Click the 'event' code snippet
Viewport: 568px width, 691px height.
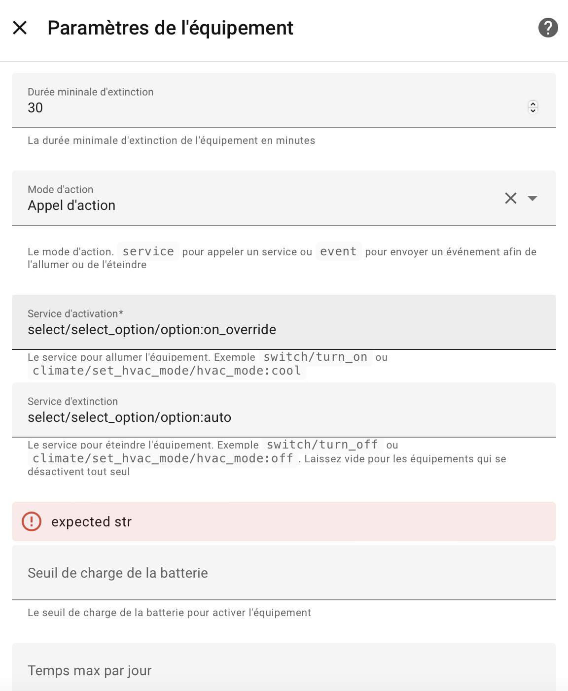coord(338,251)
